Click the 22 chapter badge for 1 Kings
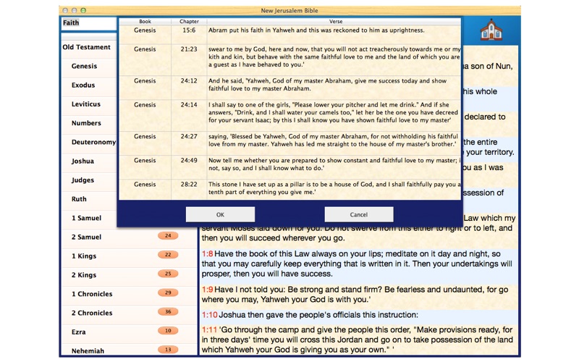This screenshot has height=362, width=579. 168,255
